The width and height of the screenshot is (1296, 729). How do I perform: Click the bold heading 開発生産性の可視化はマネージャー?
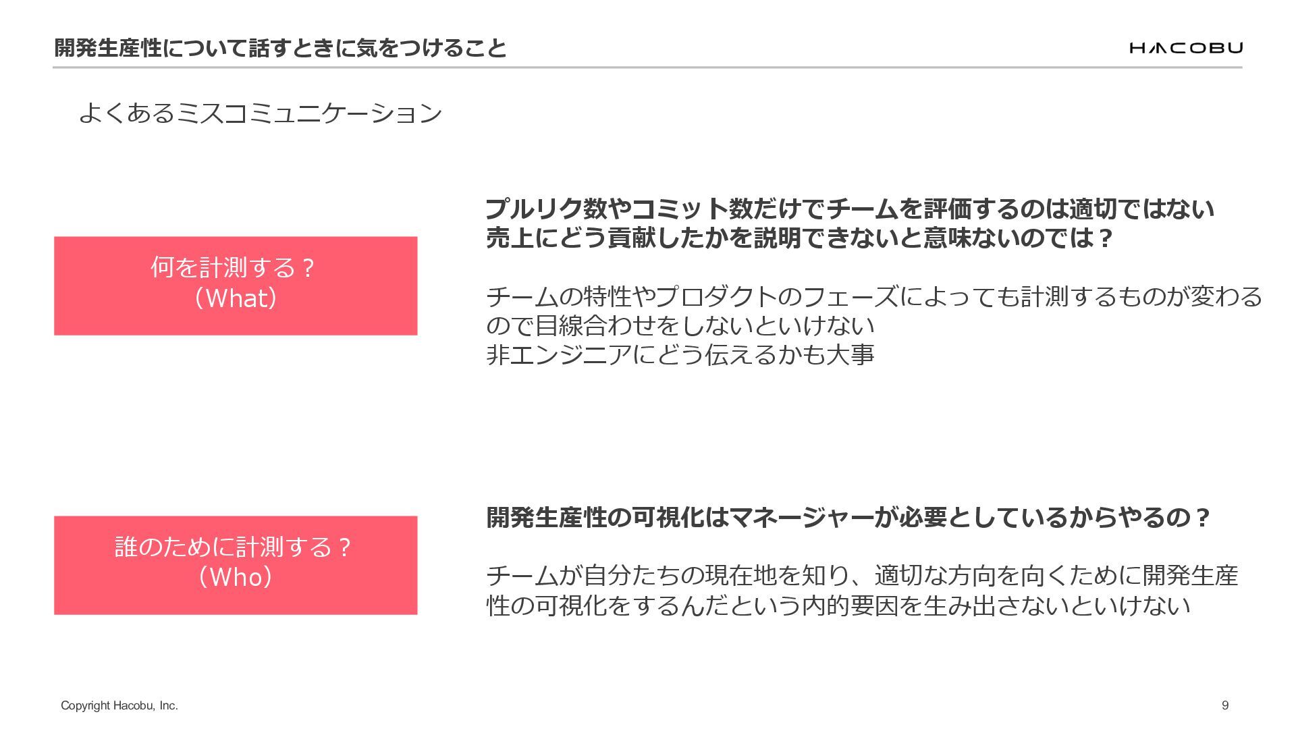coord(848,518)
